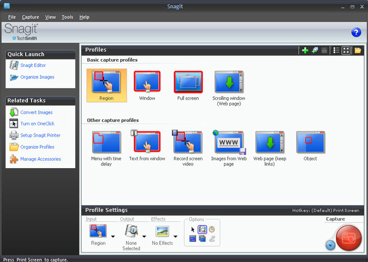
Task: Click the Related Tasks panel header
Action: coord(41,101)
